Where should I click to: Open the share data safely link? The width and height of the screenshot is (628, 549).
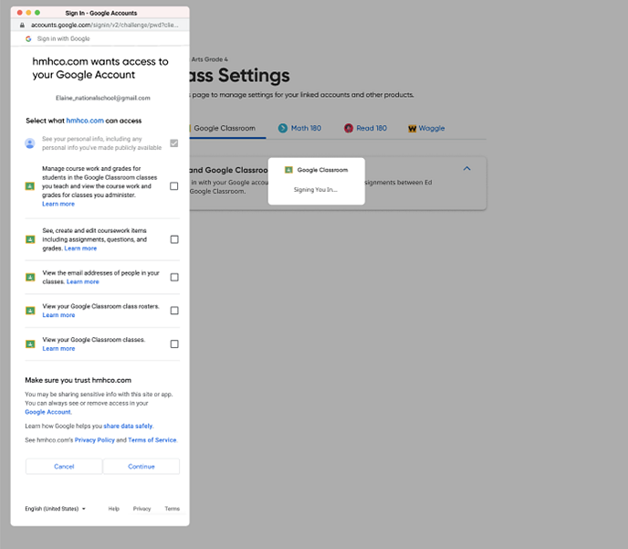click(128, 426)
